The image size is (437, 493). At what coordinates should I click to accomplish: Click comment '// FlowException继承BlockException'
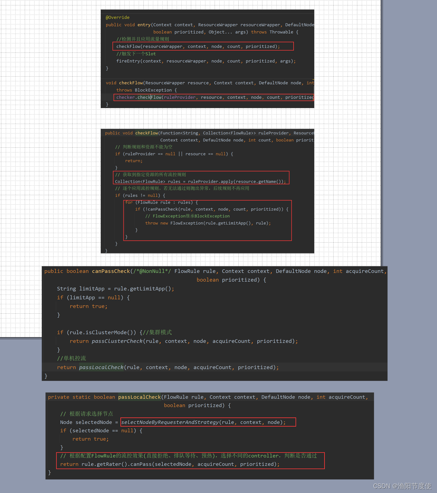pos(187,216)
